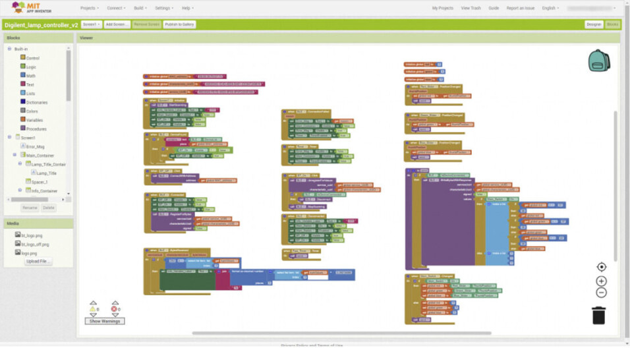Image resolution: width=630 pixels, height=348 pixels.
Task: Click the down arrow below warning counter
Action: (93, 315)
